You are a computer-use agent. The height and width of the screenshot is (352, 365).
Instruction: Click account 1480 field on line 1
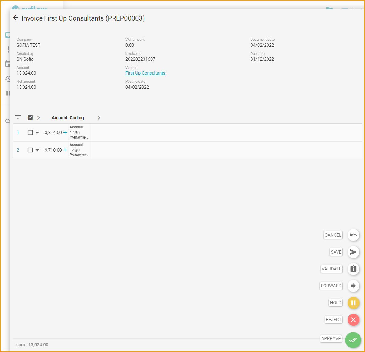[75, 133]
